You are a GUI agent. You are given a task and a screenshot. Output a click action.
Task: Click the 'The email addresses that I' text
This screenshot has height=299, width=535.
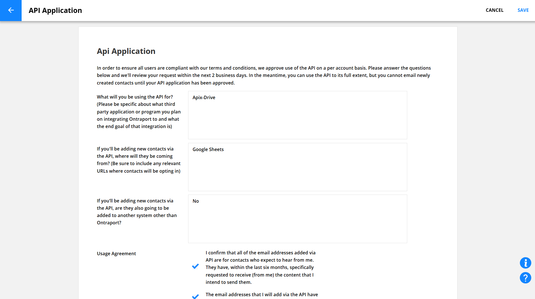261,295
